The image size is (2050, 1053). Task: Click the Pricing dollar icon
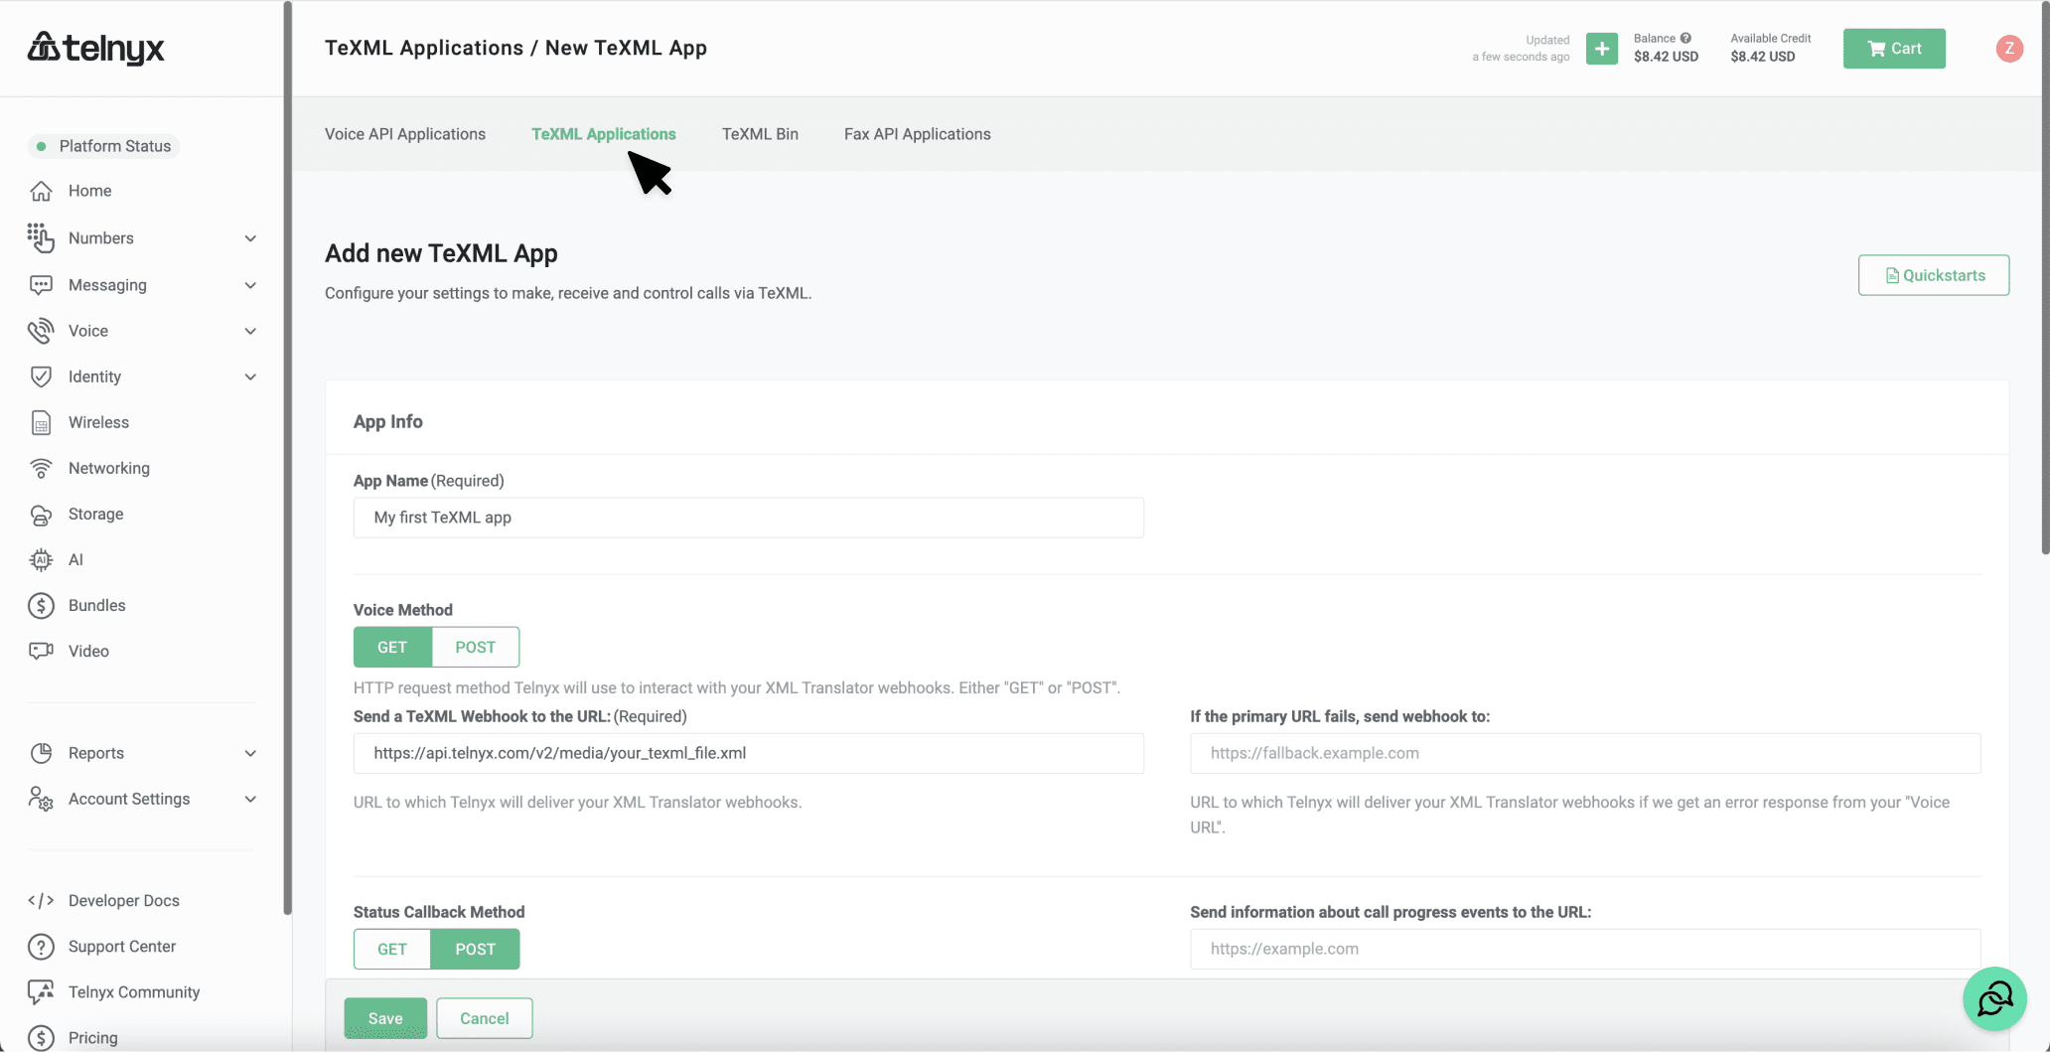pyautogui.click(x=41, y=1038)
